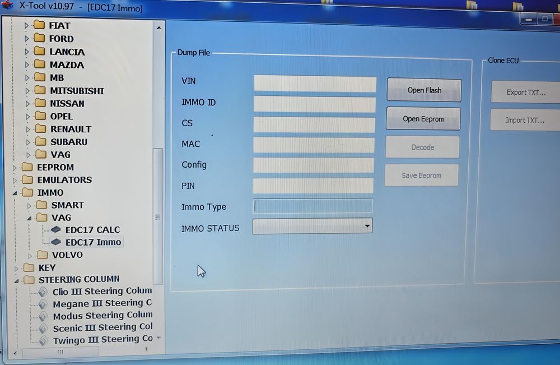Click the Decode button
The height and width of the screenshot is (365, 560).
(x=422, y=147)
